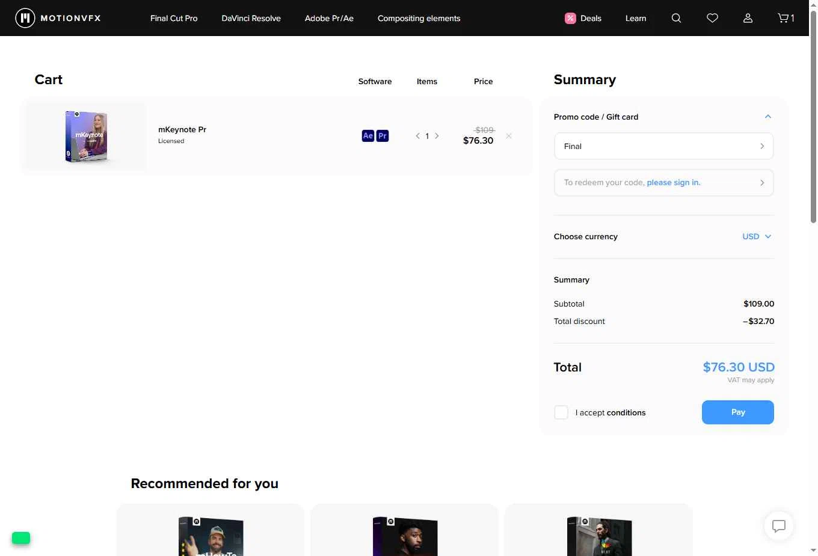Check the I accept conditions checkbox

pyautogui.click(x=561, y=412)
